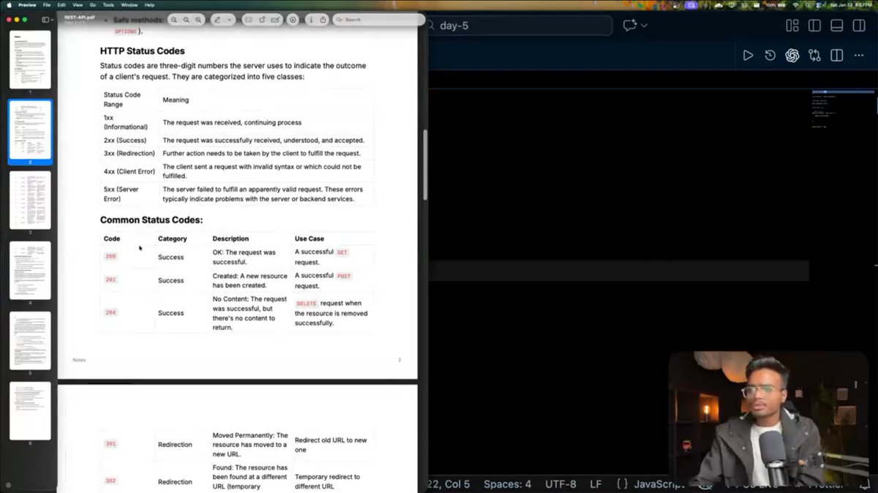The image size is (878, 493).
Task: Split the editor with split icon
Action: pyautogui.click(x=837, y=56)
